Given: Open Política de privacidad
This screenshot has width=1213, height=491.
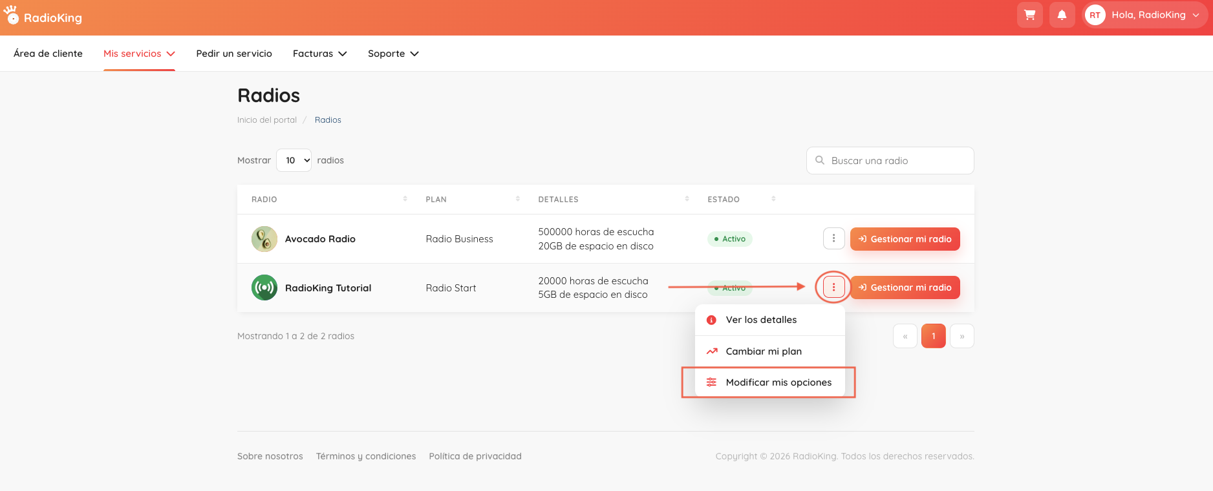Looking at the screenshot, I should tap(475, 456).
